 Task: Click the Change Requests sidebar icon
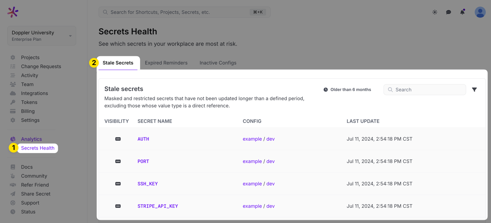13,67
